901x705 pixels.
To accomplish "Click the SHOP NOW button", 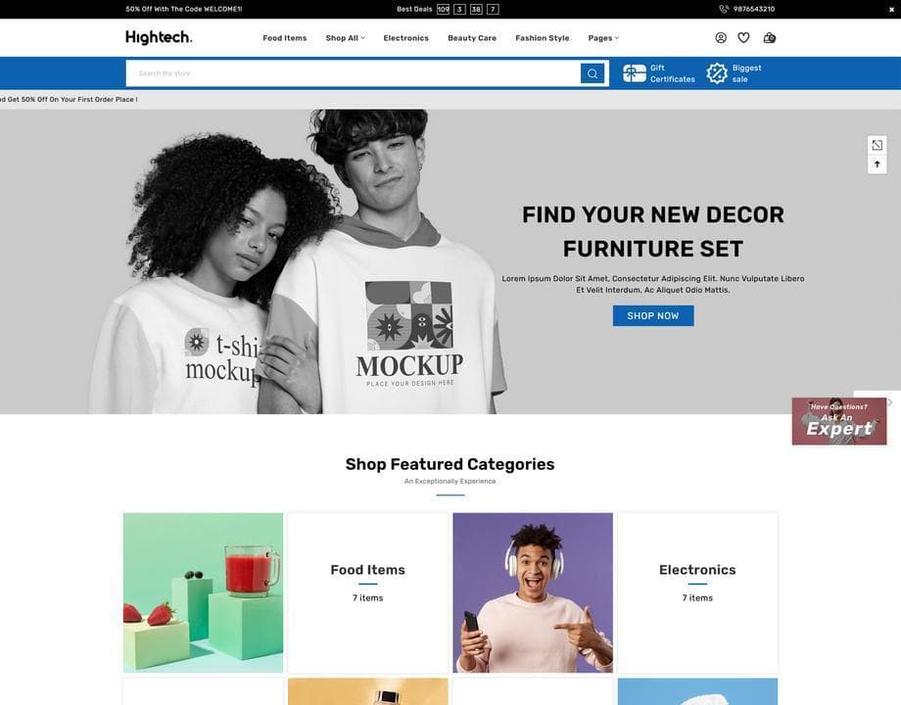I will 653,316.
